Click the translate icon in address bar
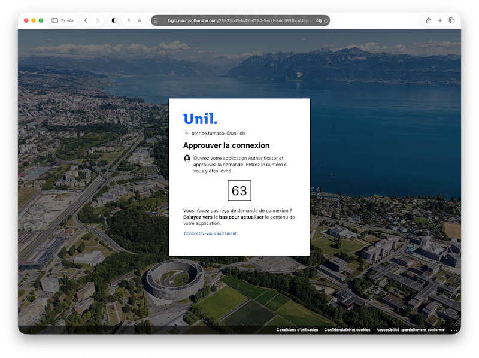Screen dimensions: 479x358 [319, 20]
